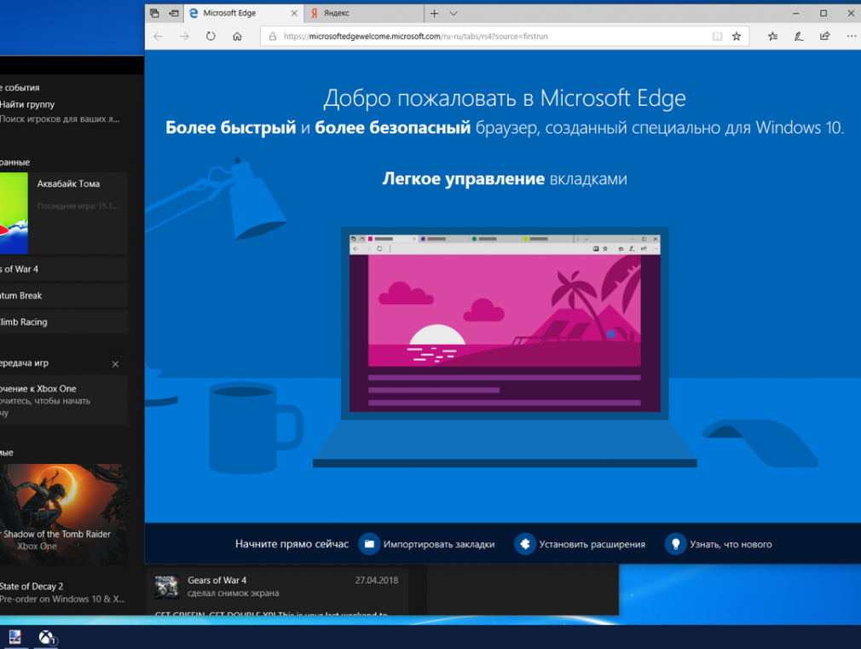Viewport: 861px width, 649px height.
Task: Select Quantum Break in Xbox game list
Action: tap(64, 296)
